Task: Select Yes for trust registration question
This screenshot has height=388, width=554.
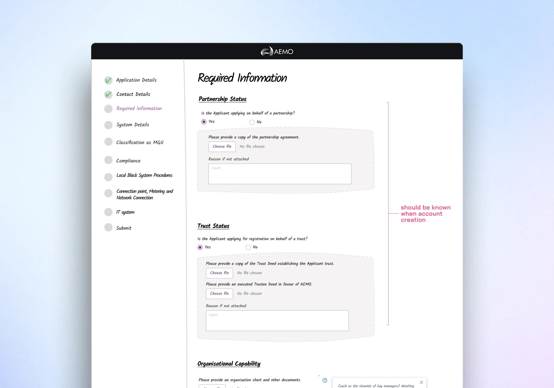Action: click(x=200, y=247)
